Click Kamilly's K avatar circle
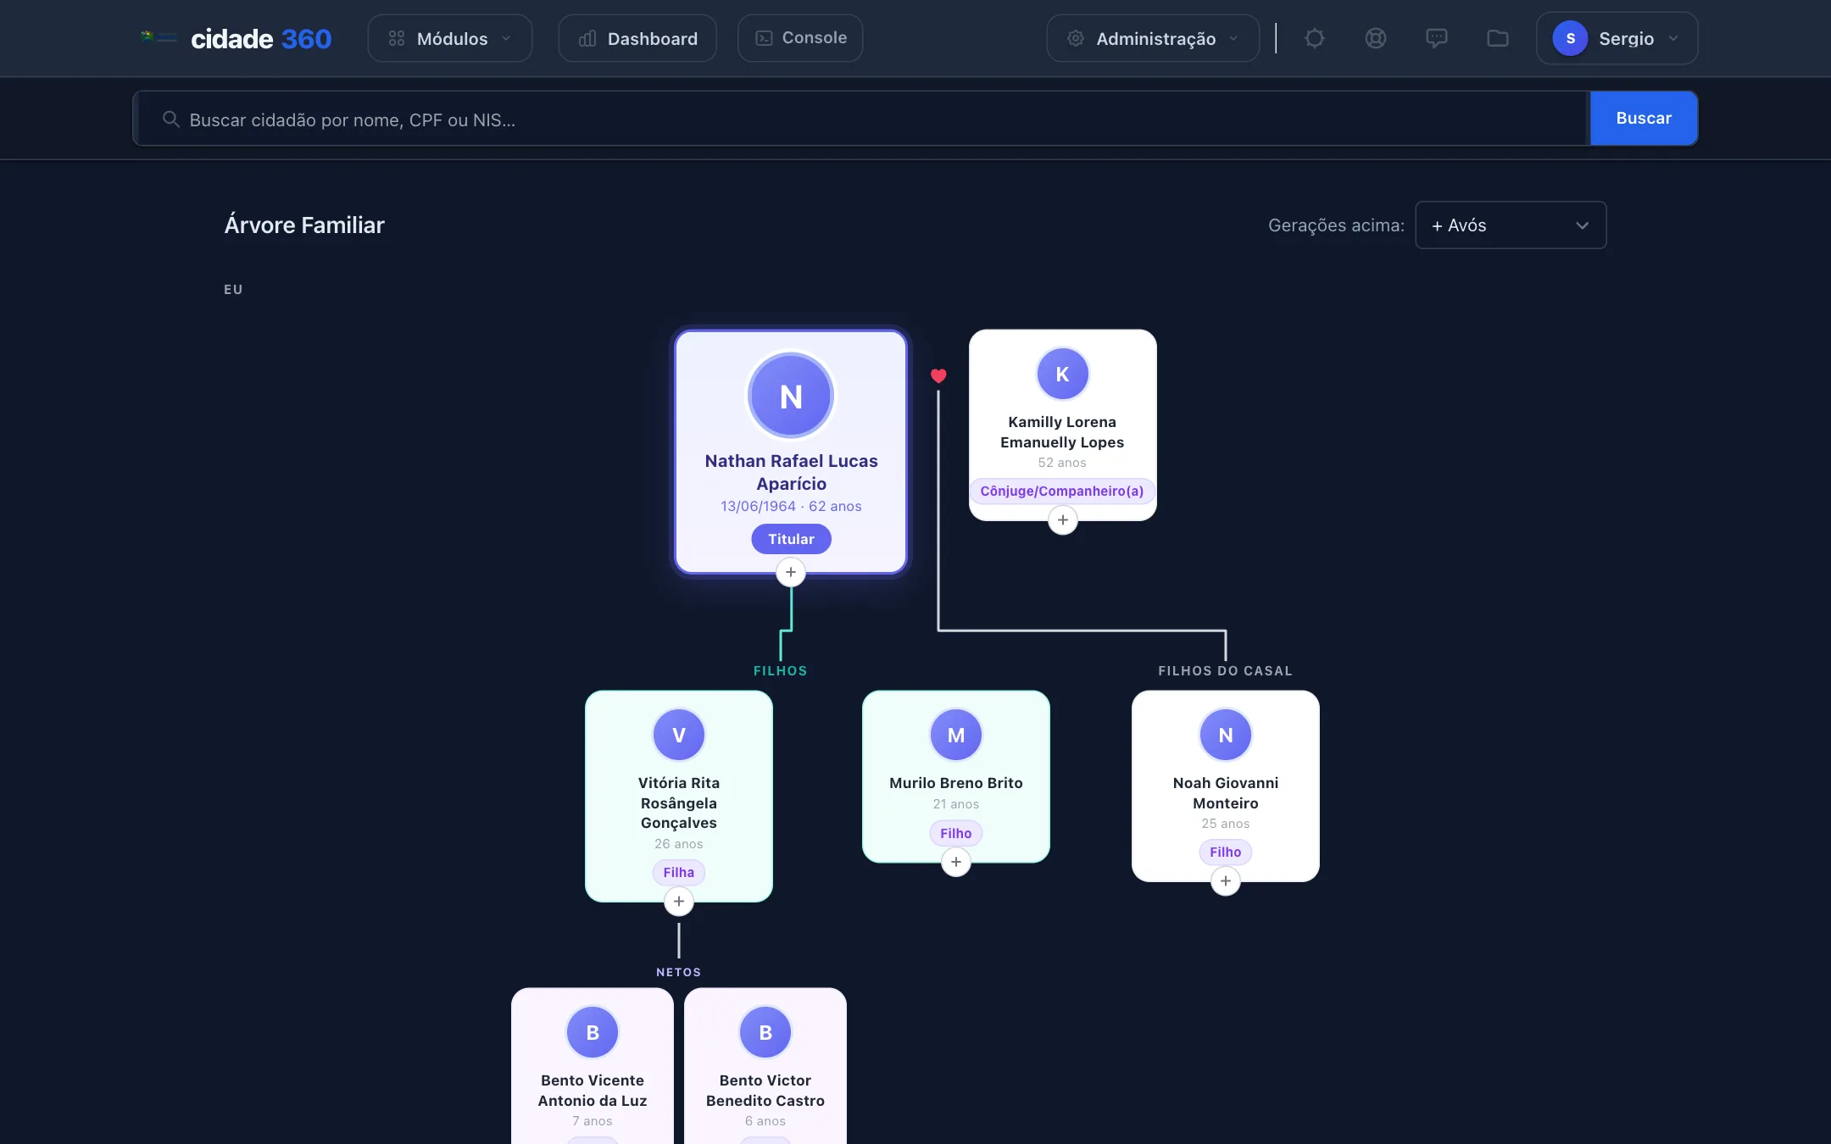The height and width of the screenshot is (1144, 1831). [1063, 374]
